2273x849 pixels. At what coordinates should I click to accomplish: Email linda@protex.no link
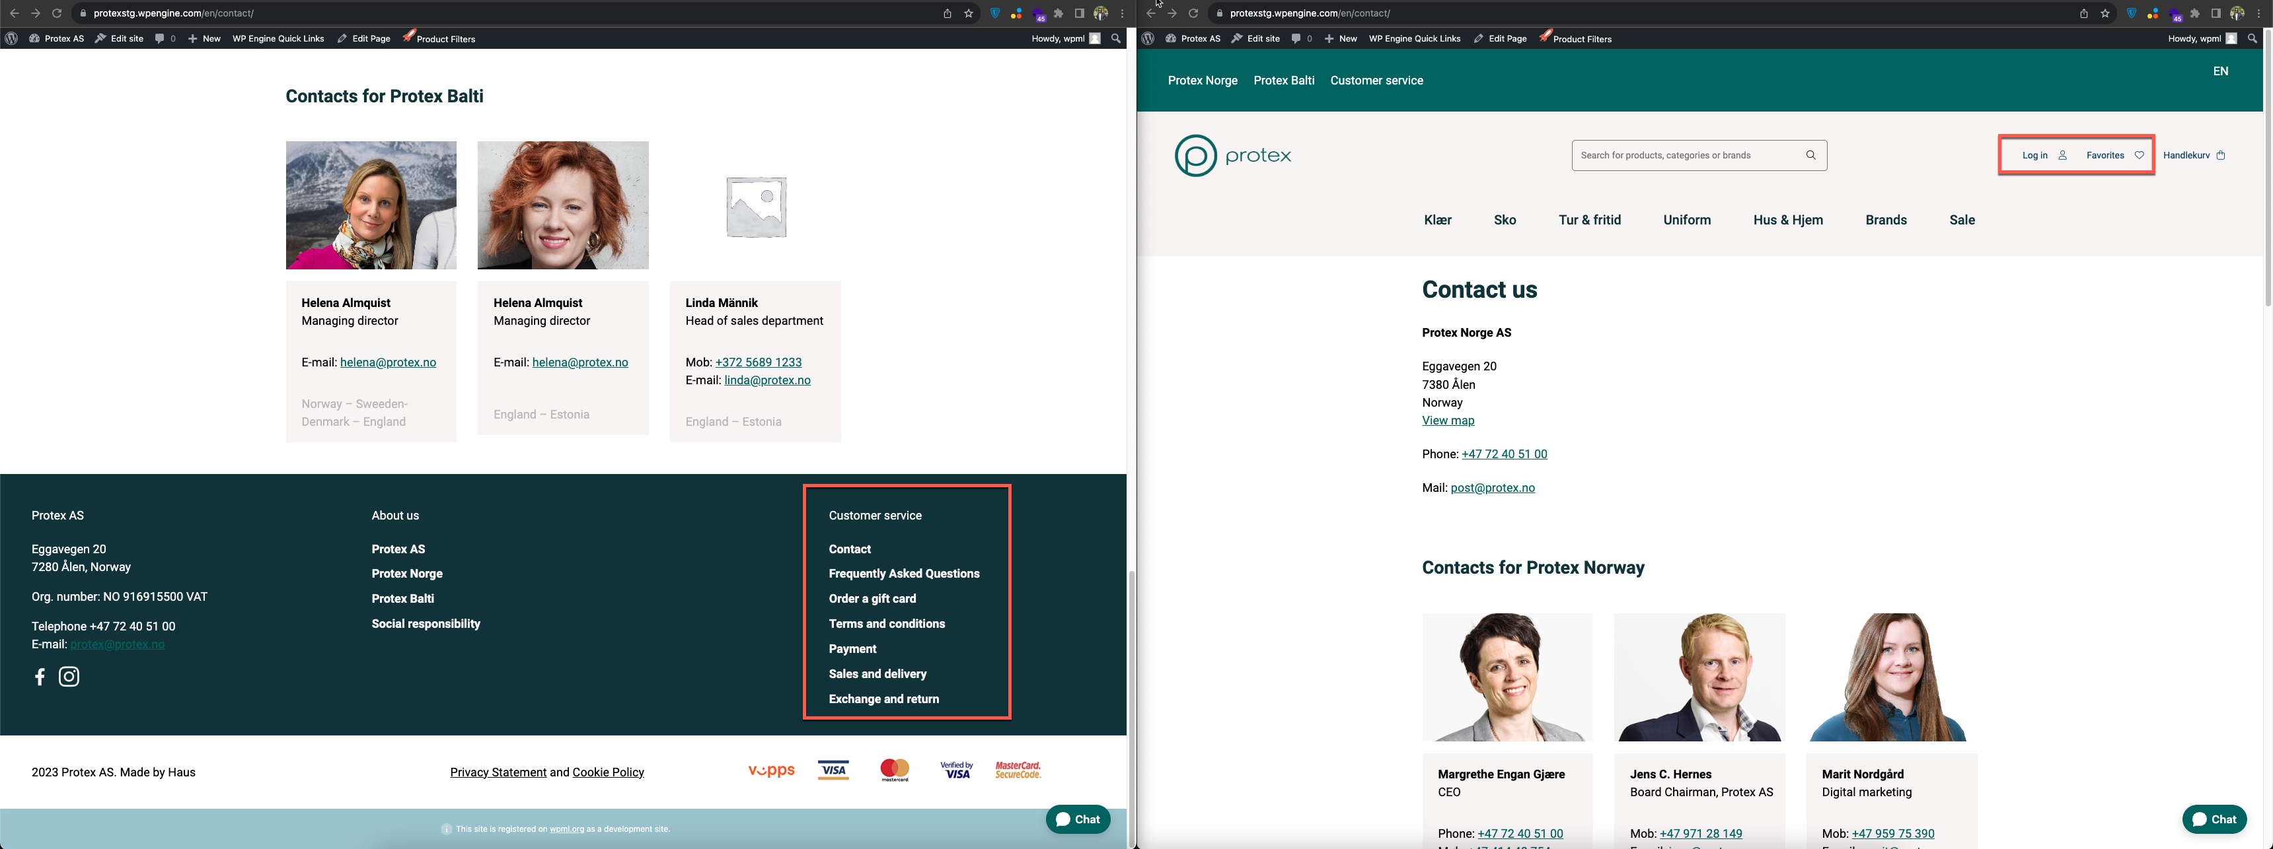pyautogui.click(x=766, y=381)
